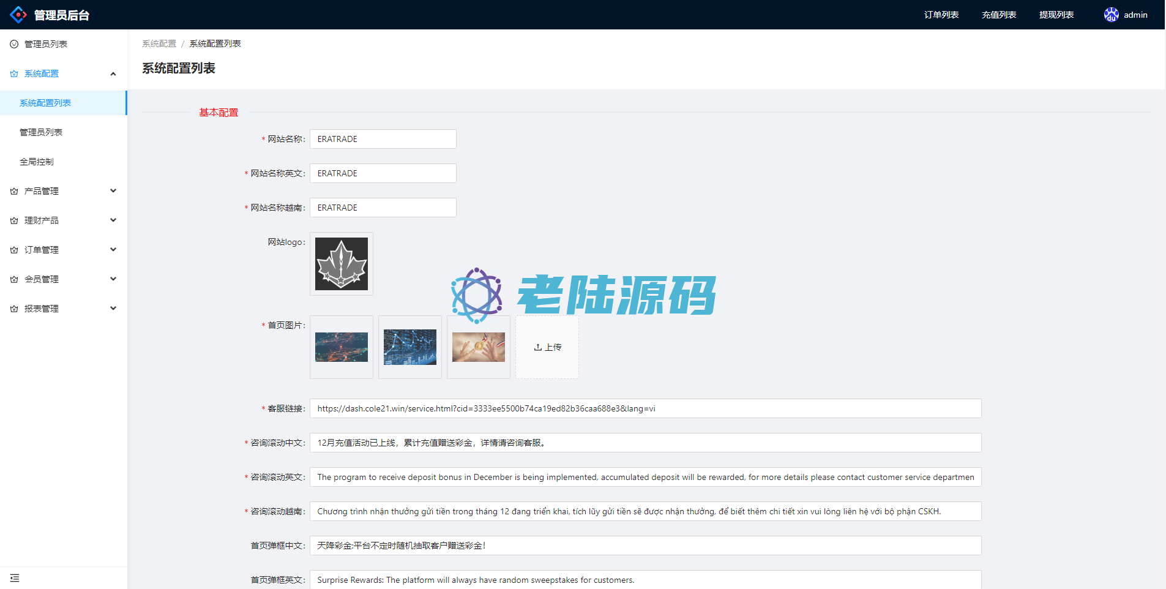The image size is (1166, 589).
Task: Select 全局控制 in the sidebar
Action: click(37, 162)
